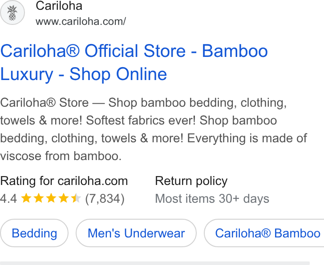This screenshot has height=265, width=324.
Task: Click the 'Return policy' heading
Action: click(x=191, y=181)
